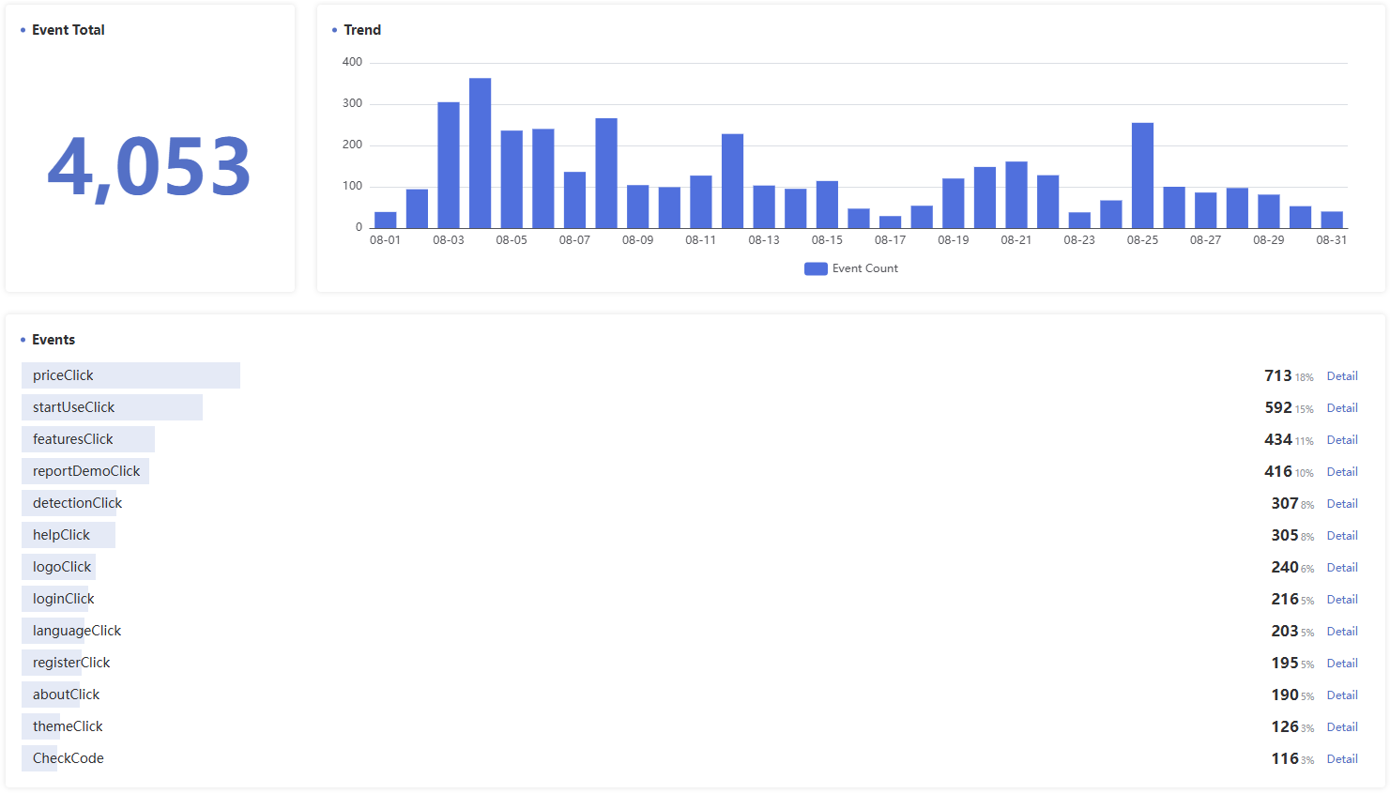The image size is (1390, 794).
Task: Click the 08-03 bar in the Trend chart
Action: 449,166
